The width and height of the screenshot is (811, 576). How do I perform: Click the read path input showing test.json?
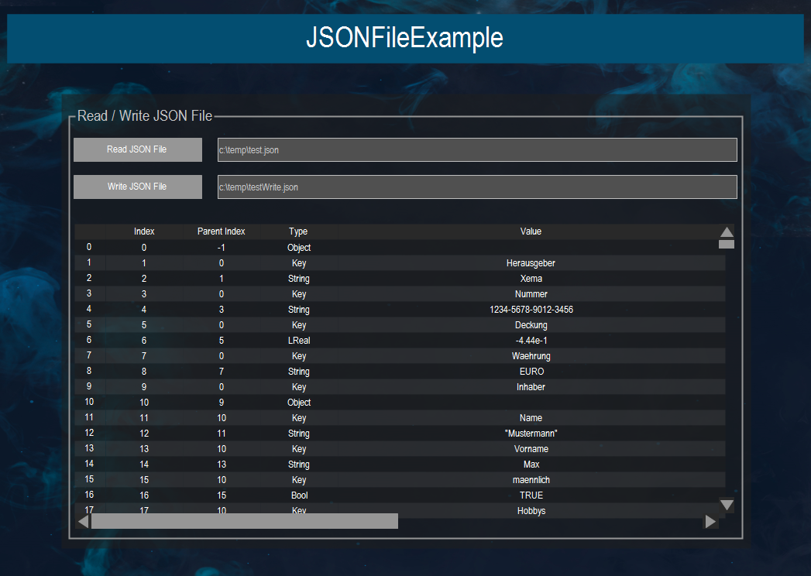coord(476,149)
